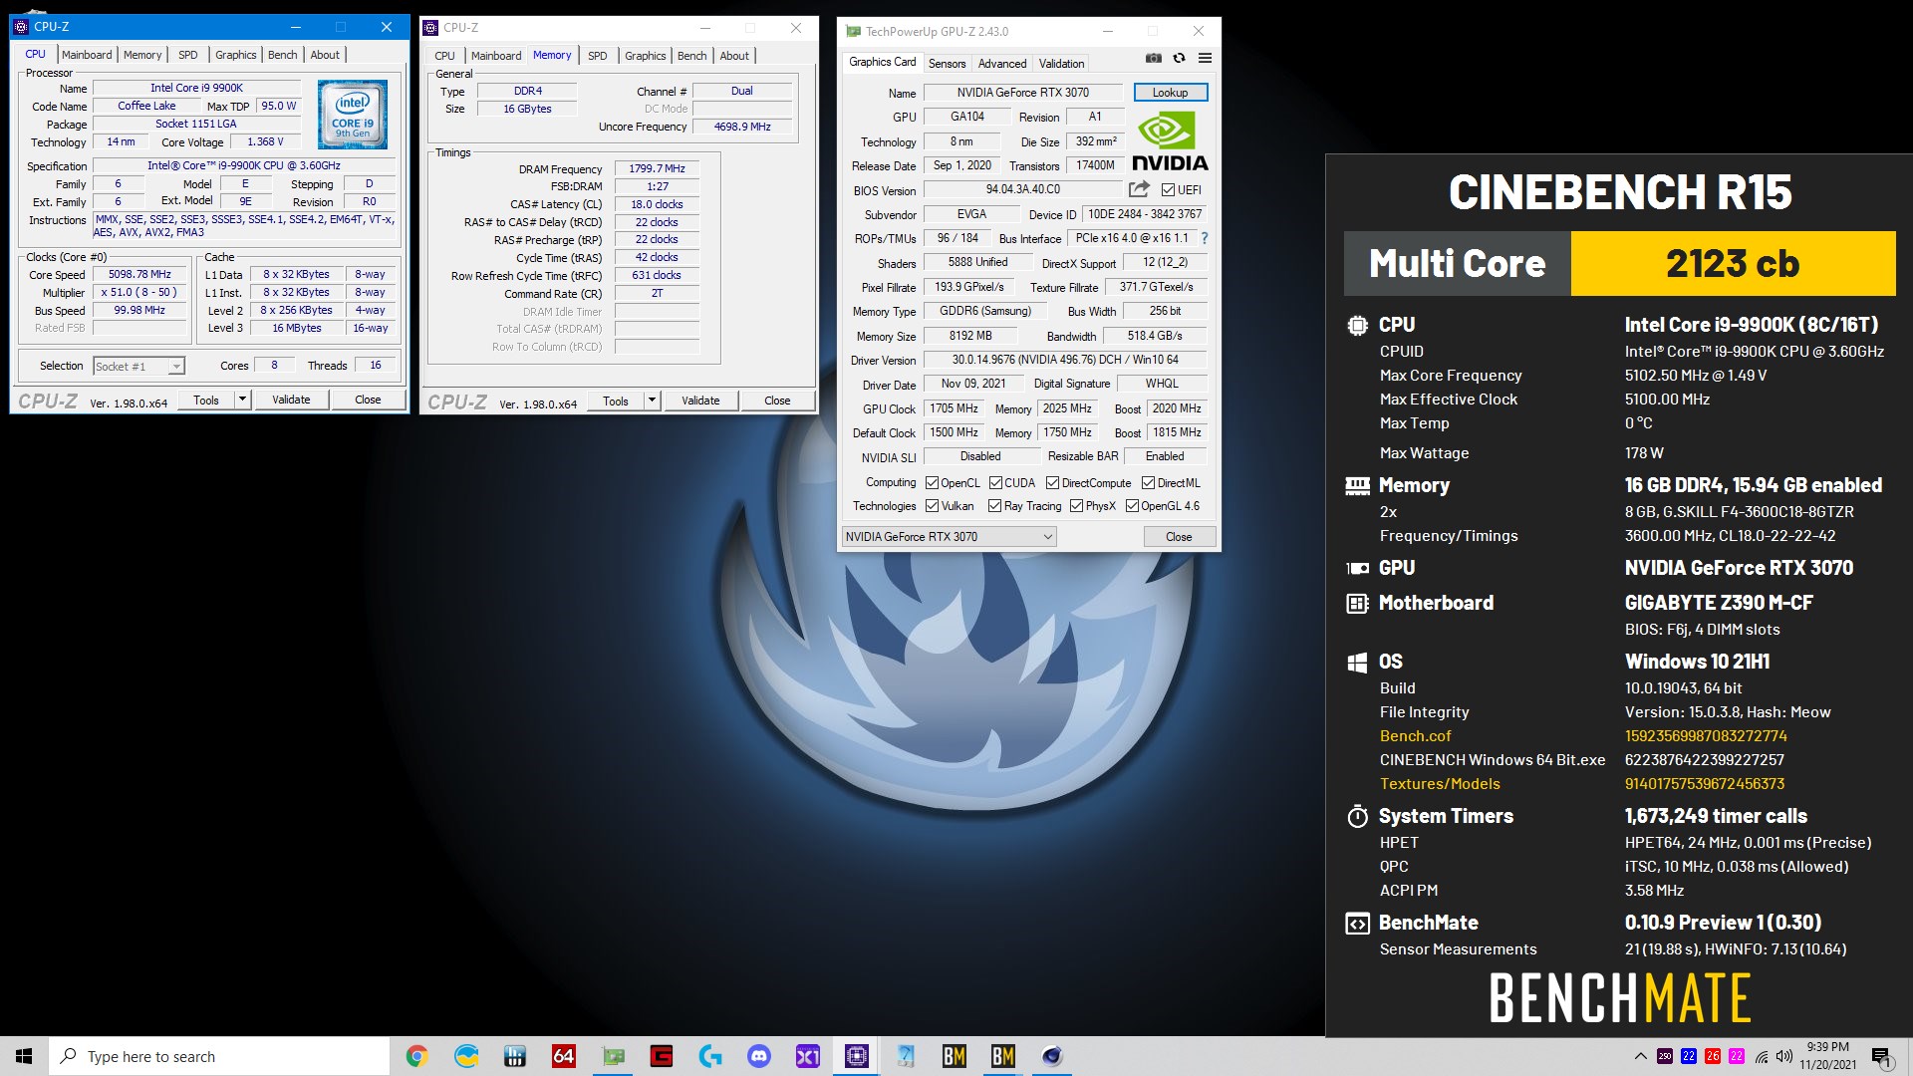Open HWiNFO bars icon in the taskbar

[515, 1056]
